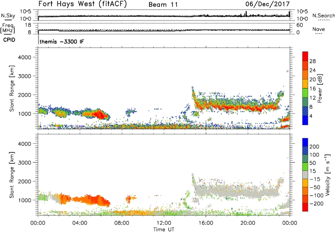Click the 'Freq. [MHz]' axis label
The height and width of the screenshot is (232, 335).
[x=8, y=28]
